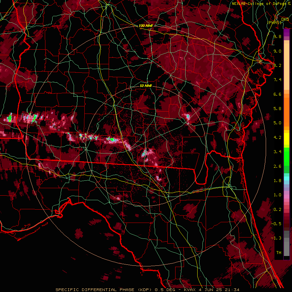Click the 3.4 scale value
This screenshot has height=292, width=292.
(x=277, y=152)
